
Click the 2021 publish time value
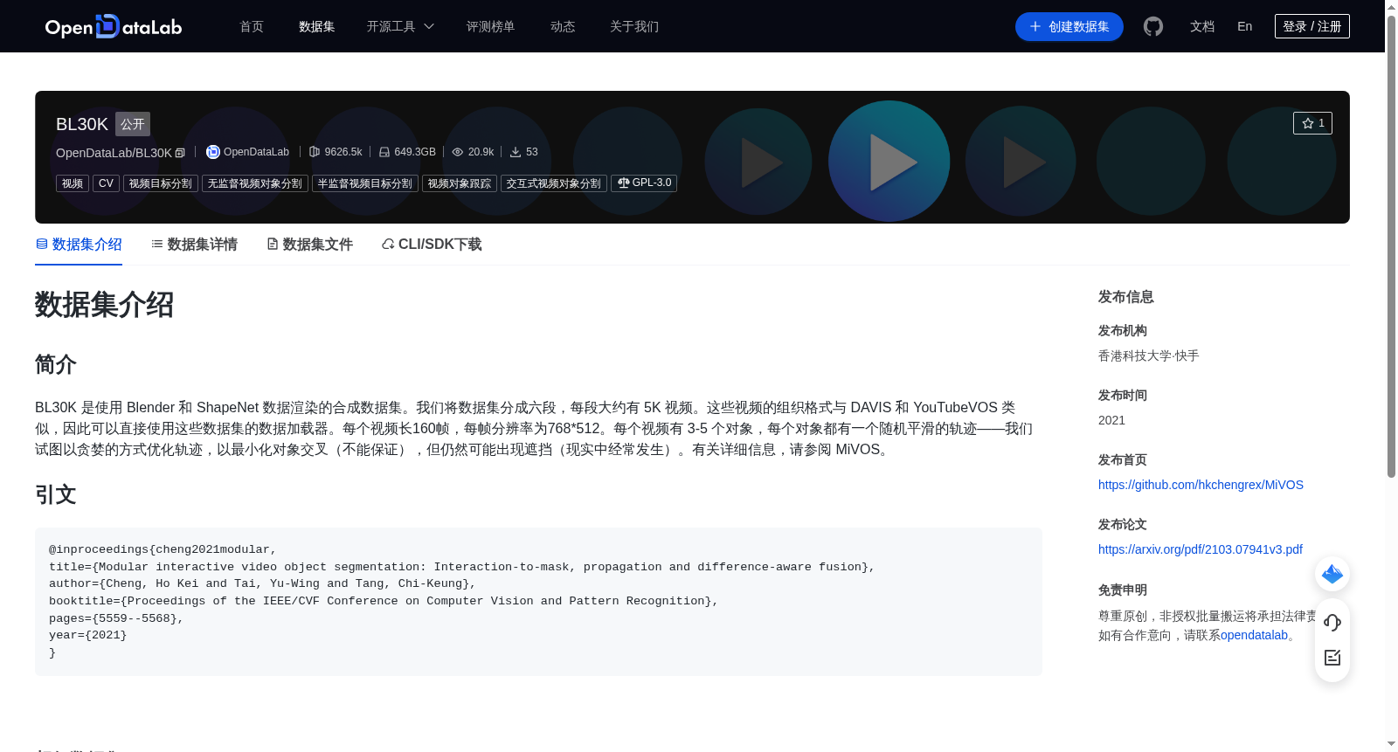(1111, 420)
